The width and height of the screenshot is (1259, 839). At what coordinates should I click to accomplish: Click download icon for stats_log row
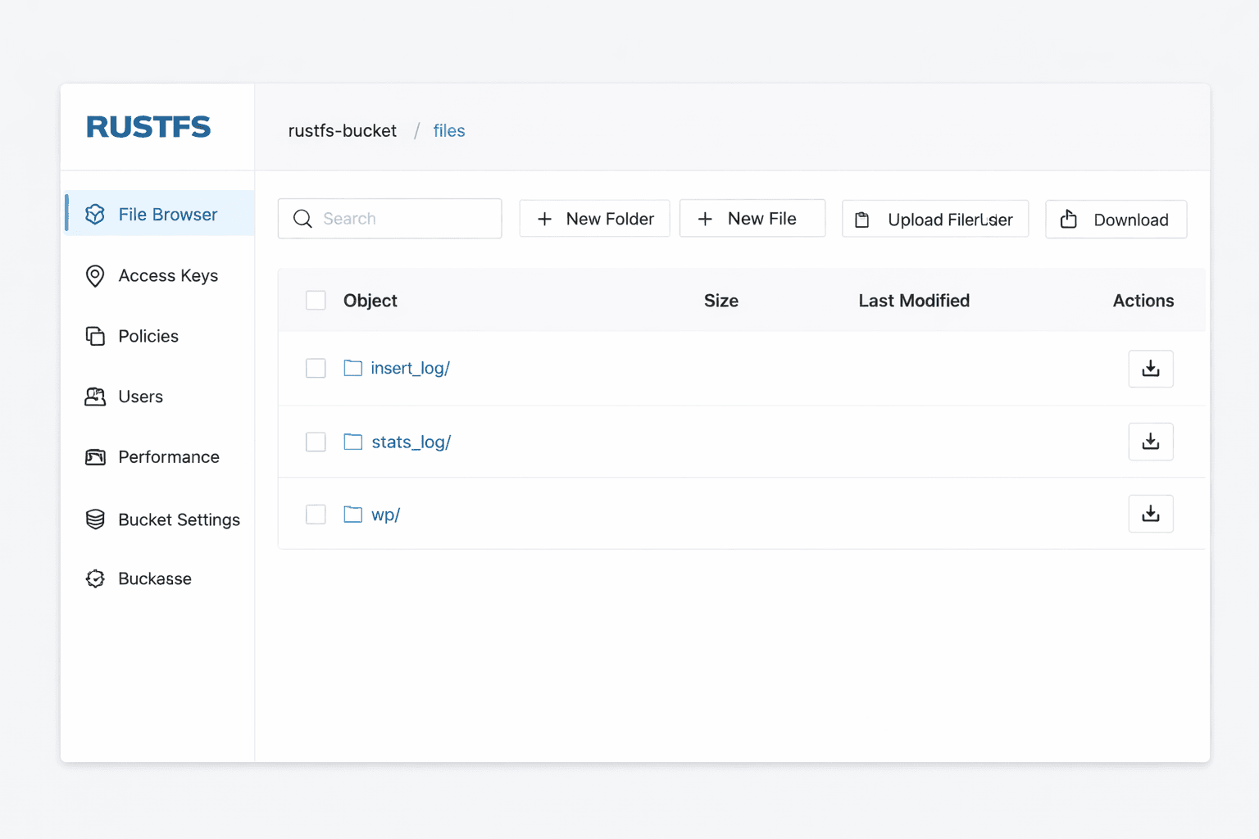[x=1150, y=442]
